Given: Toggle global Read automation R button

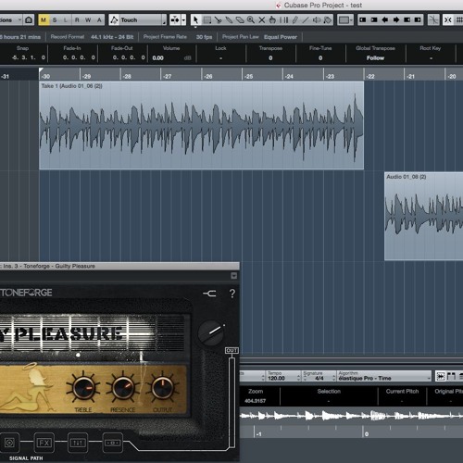Looking at the screenshot, I should [x=77, y=20].
